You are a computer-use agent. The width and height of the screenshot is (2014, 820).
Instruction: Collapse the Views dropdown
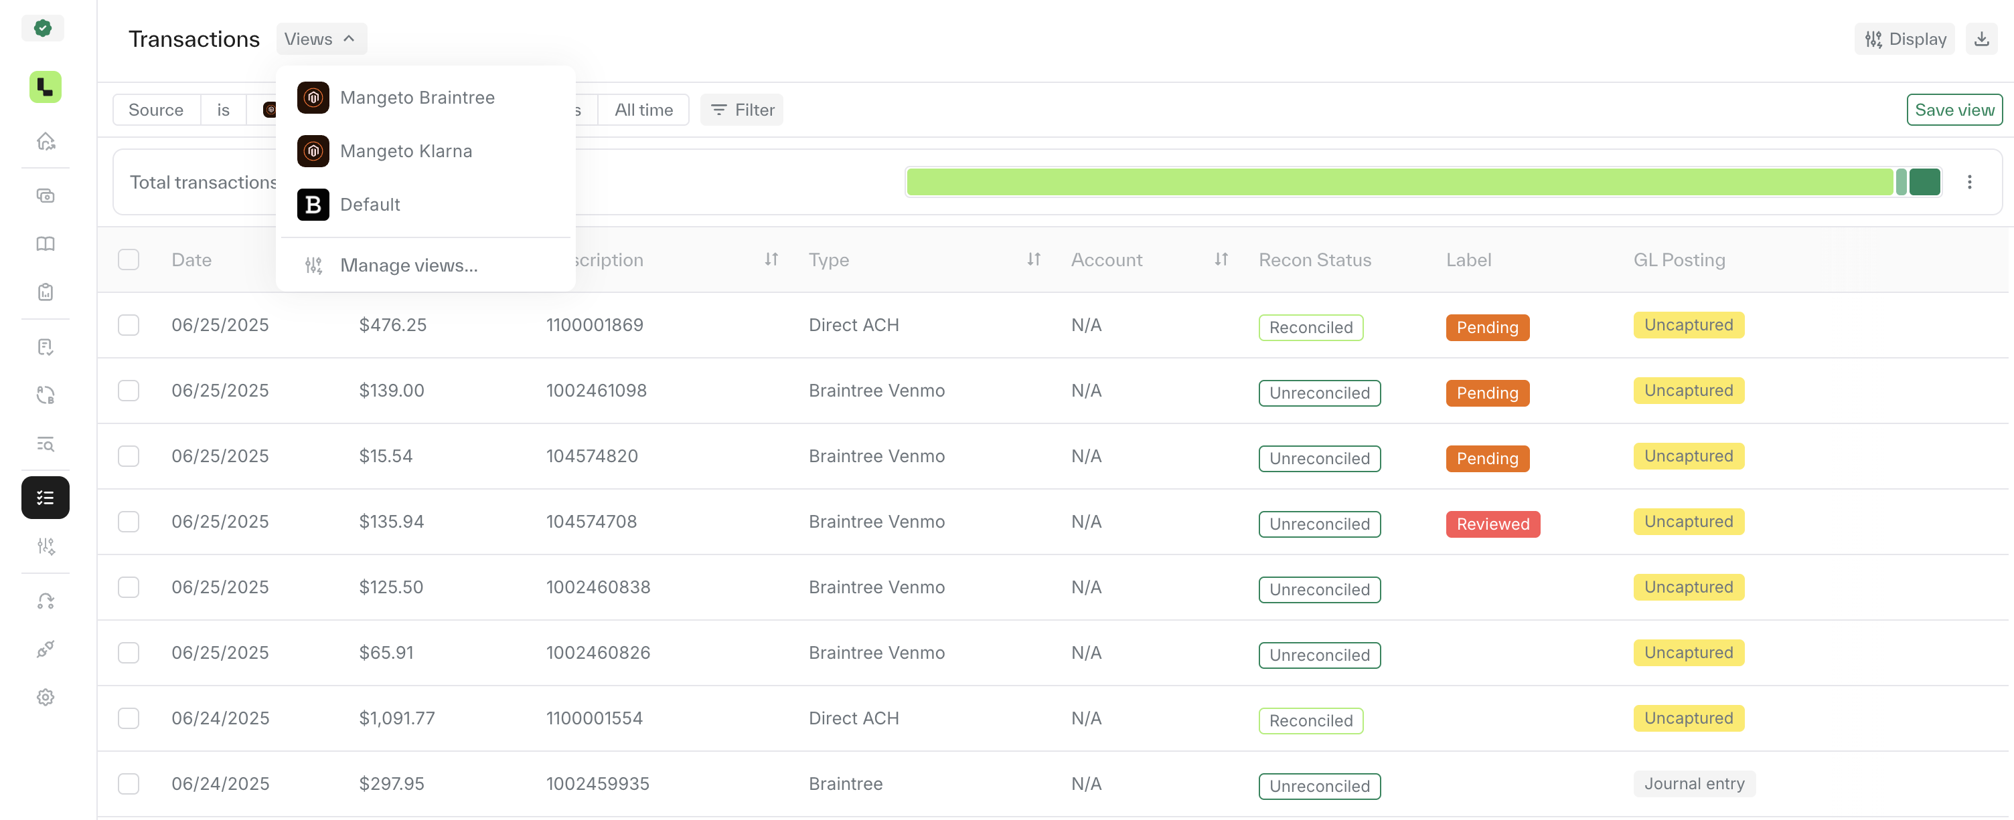pos(321,39)
